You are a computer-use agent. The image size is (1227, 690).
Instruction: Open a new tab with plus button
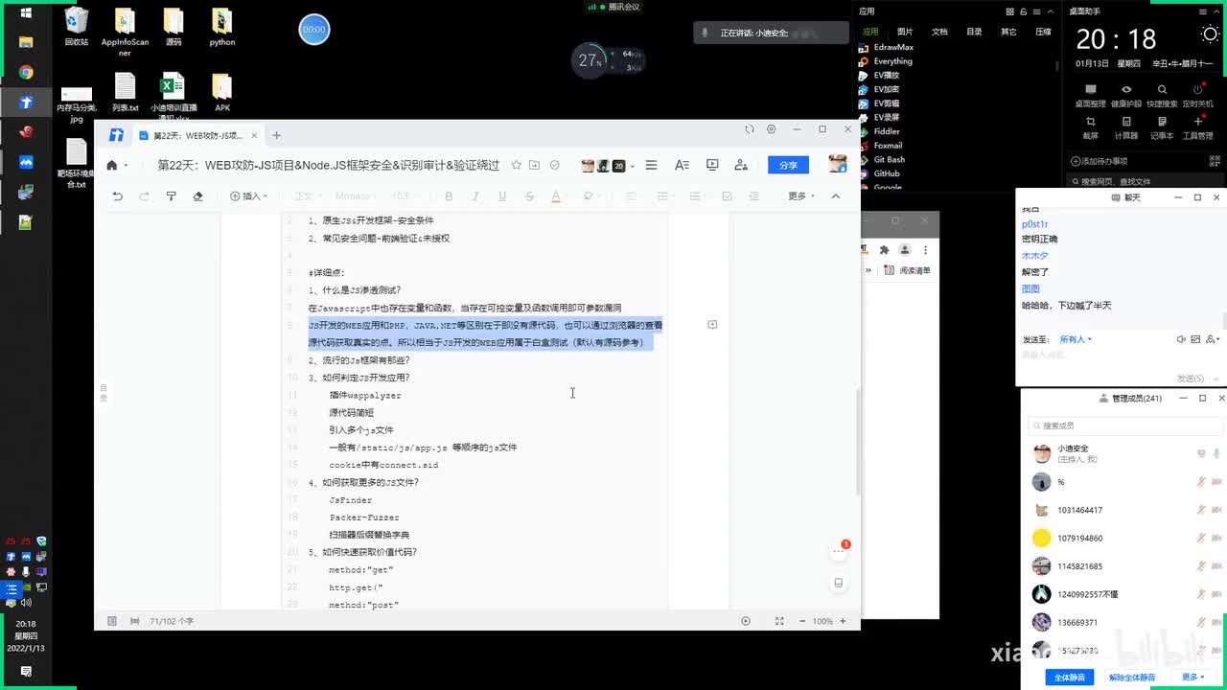pos(276,135)
